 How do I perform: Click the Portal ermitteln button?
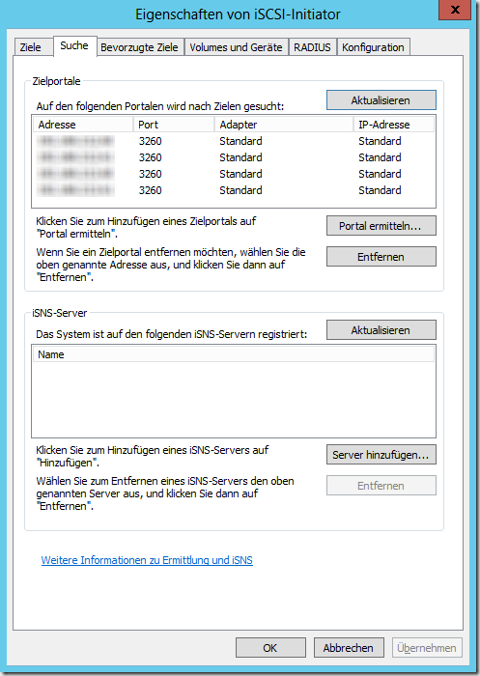point(381,225)
